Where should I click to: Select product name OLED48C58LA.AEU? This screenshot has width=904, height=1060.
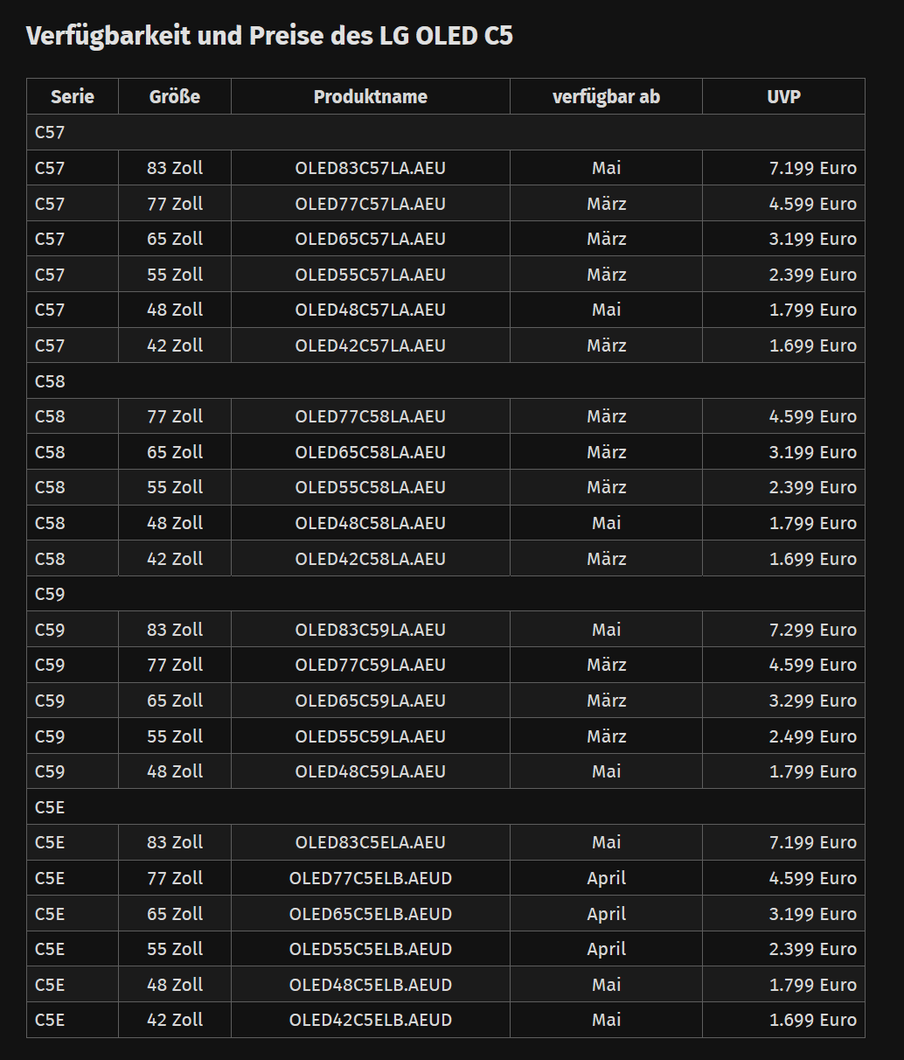point(371,523)
